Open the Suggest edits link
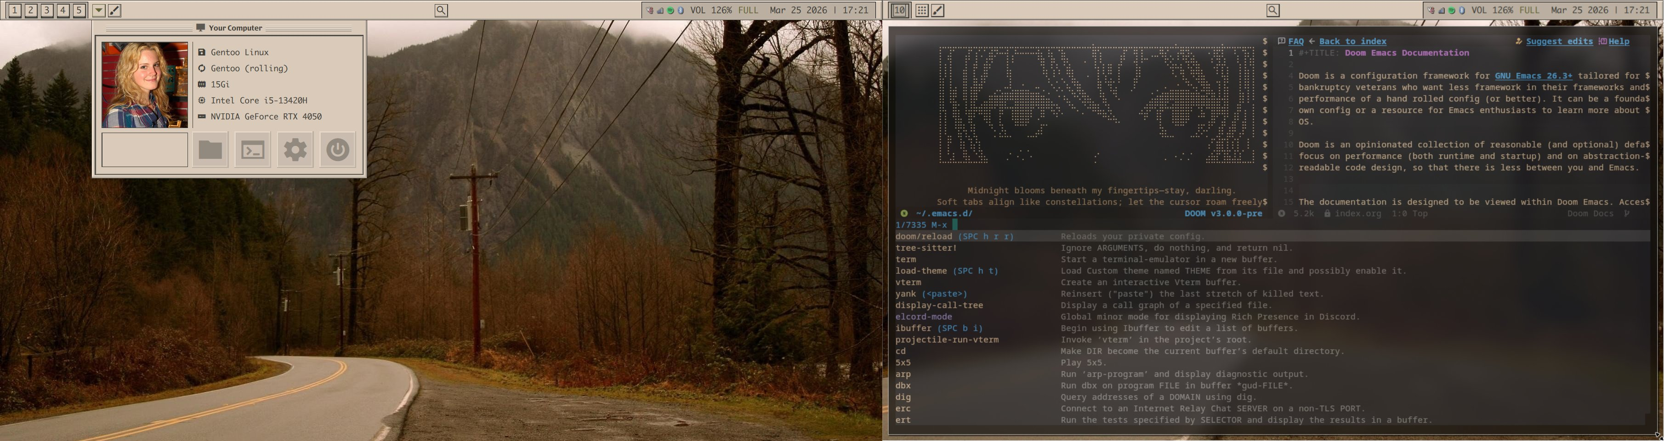 [1559, 41]
